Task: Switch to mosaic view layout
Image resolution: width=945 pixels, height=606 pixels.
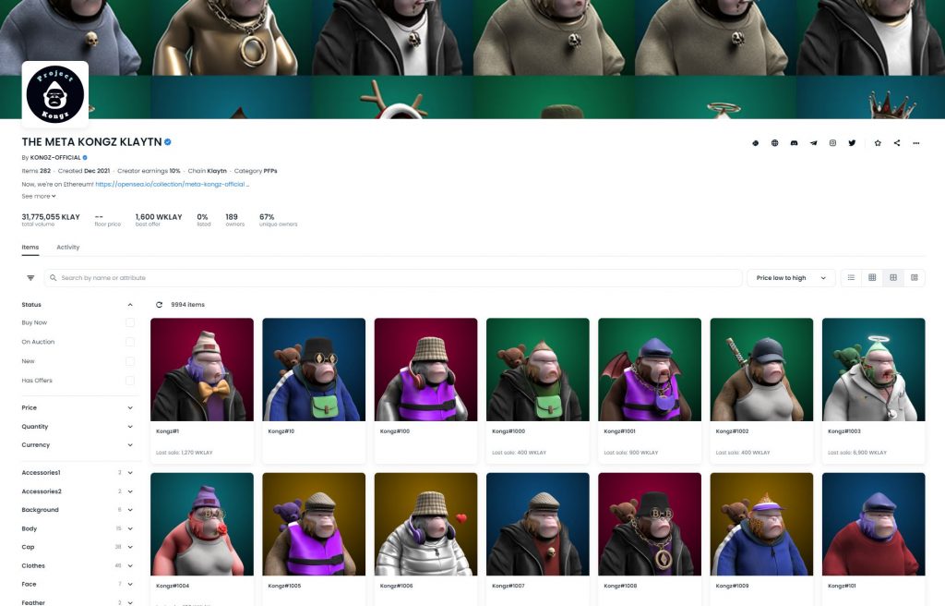Action: tap(915, 278)
